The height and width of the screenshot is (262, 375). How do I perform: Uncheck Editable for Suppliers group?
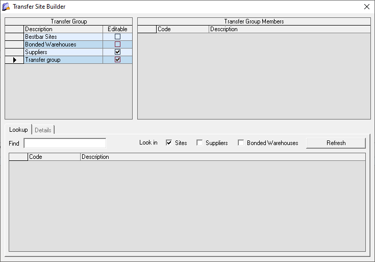click(117, 52)
